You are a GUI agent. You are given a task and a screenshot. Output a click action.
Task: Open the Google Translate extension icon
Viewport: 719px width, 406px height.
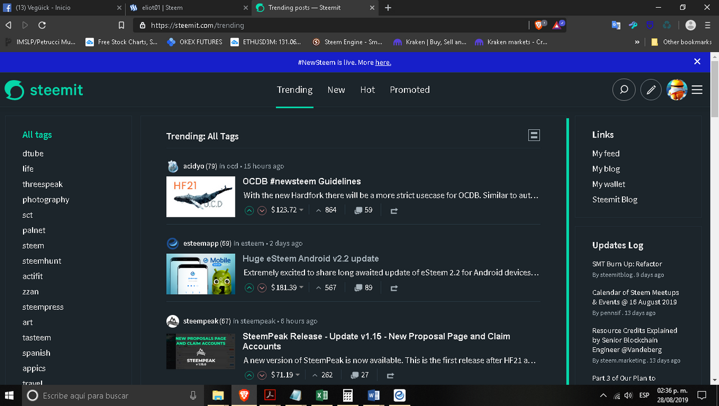coord(616,25)
